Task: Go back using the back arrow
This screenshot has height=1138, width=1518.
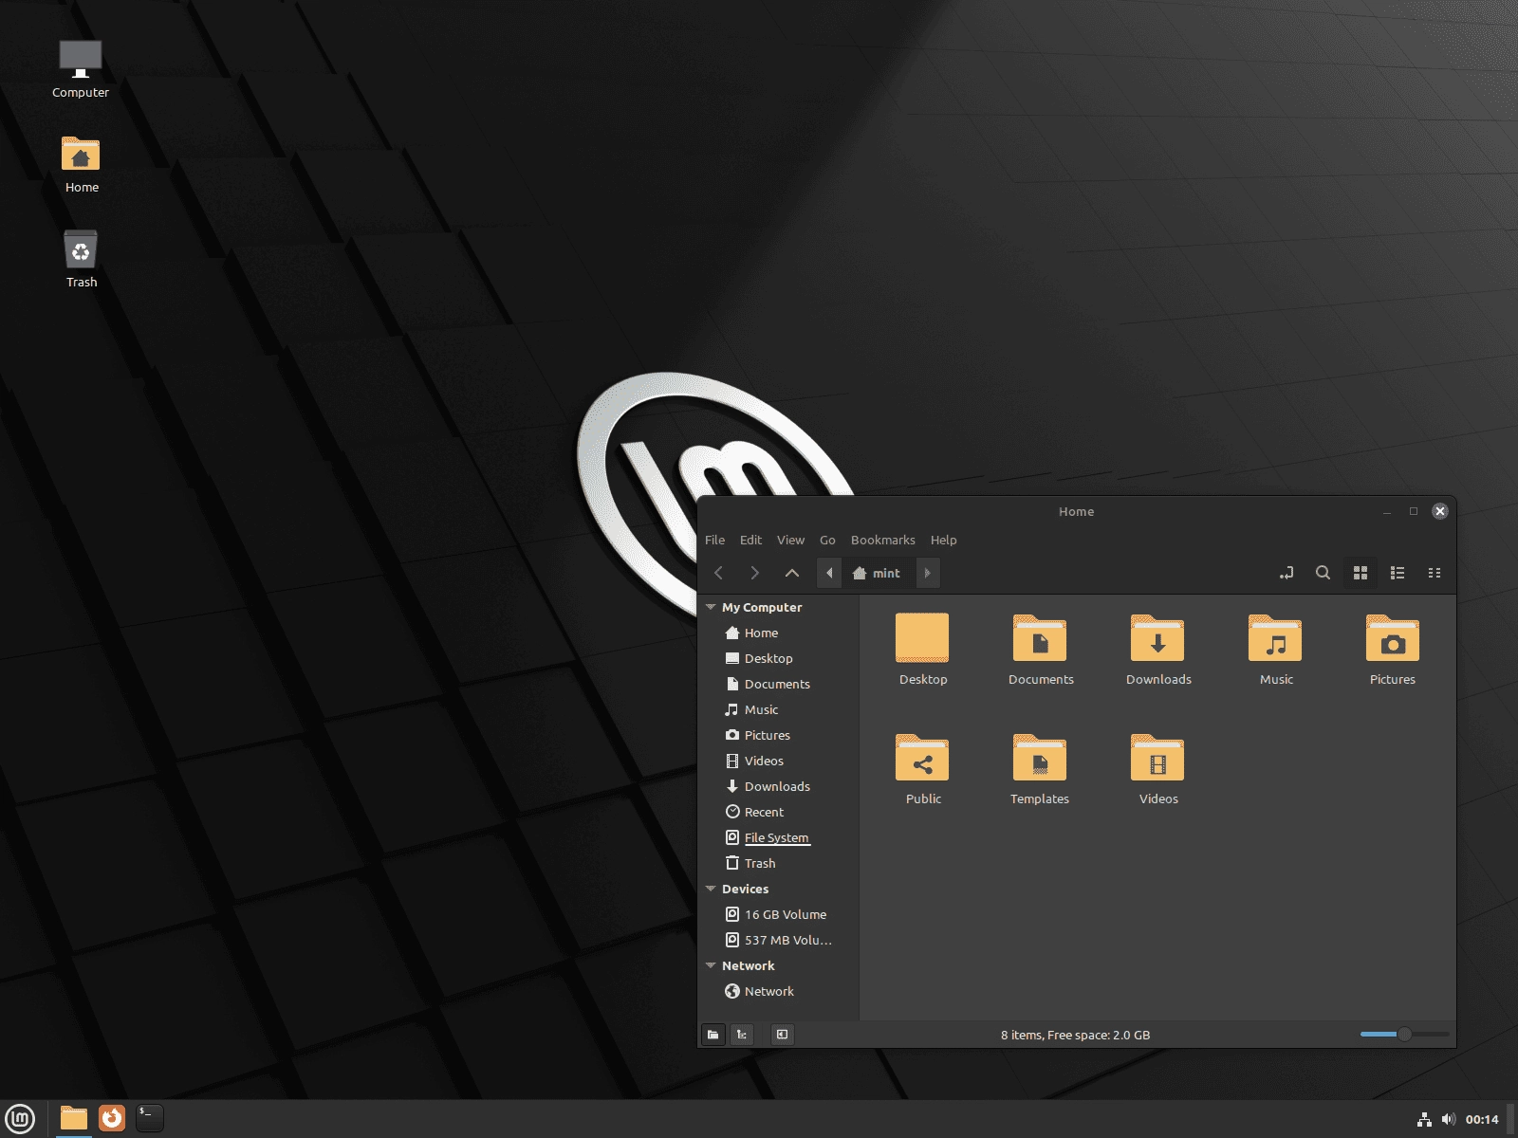Action: click(x=719, y=573)
